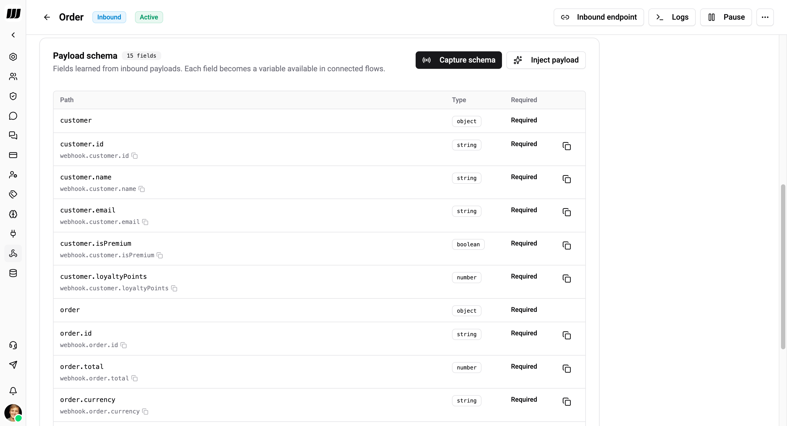787x426 pixels.
Task: Open the database sidebar panel
Action: [13, 273]
